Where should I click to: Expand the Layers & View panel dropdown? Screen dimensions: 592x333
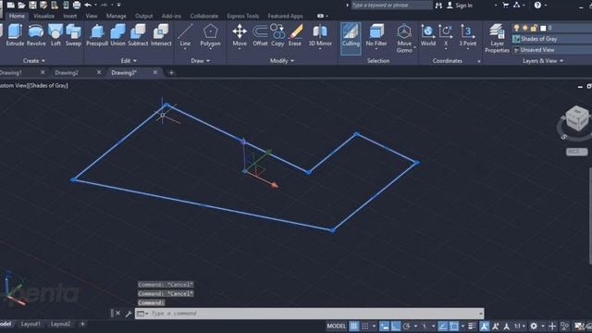pyautogui.click(x=543, y=60)
